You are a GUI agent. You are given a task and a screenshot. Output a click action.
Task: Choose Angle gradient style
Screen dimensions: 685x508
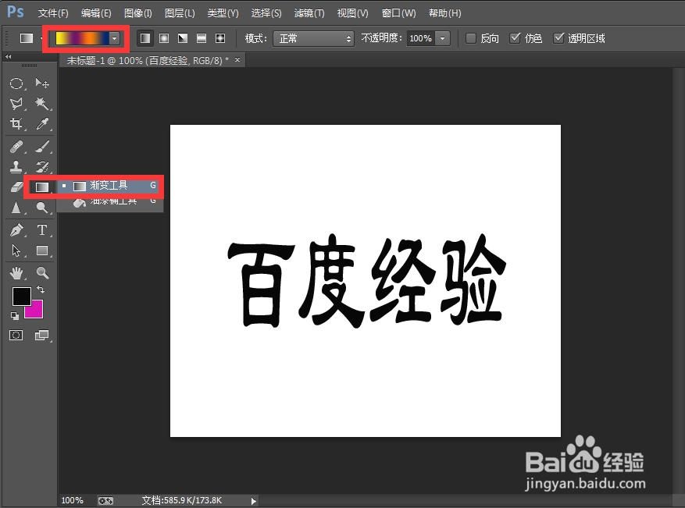(x=183, y=38)
